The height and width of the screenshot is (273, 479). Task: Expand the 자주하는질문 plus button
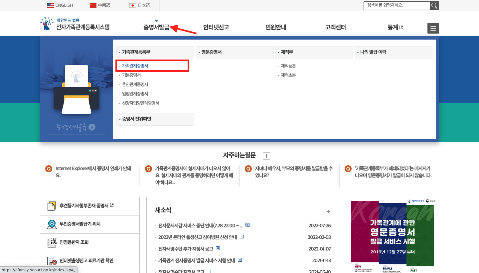(266, 156)
